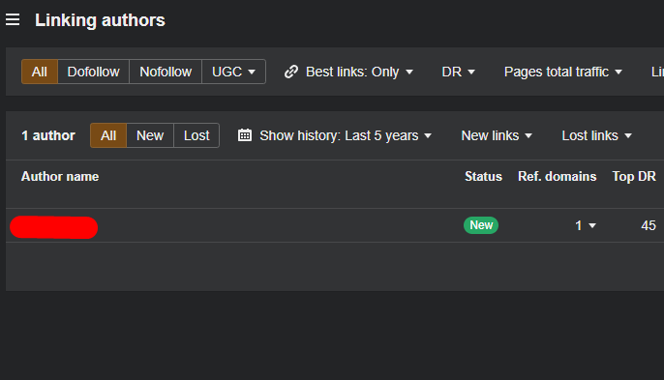Open the UGC dropdown filter

[x=233, y=72]
